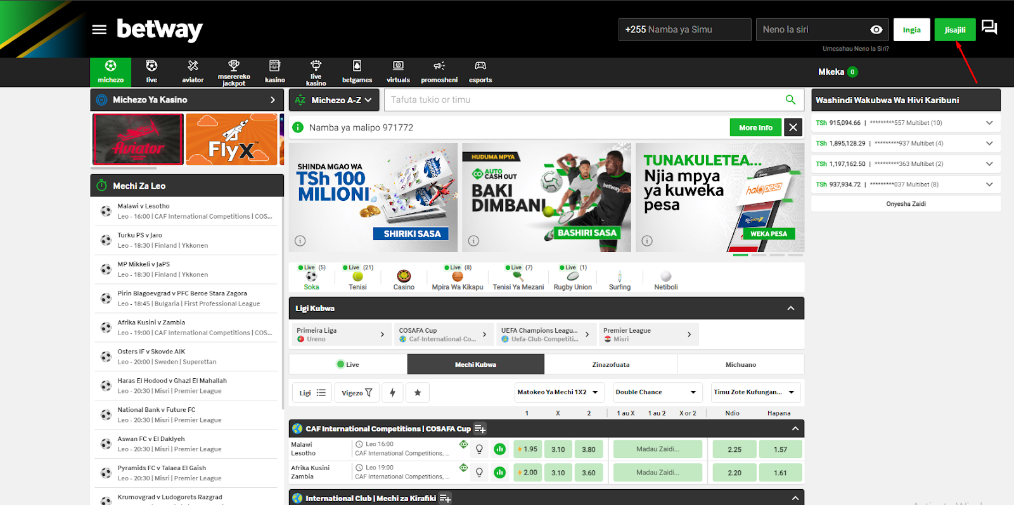Click WEKA PESA banner button
Viewport: 1014px width, 505px height.
click(769, 234)
